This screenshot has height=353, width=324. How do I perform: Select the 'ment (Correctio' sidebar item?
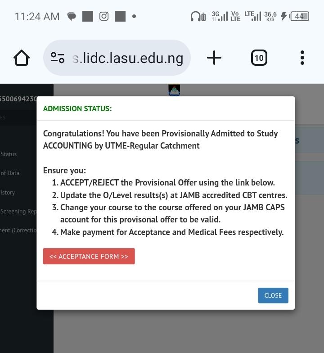[18, 230]
